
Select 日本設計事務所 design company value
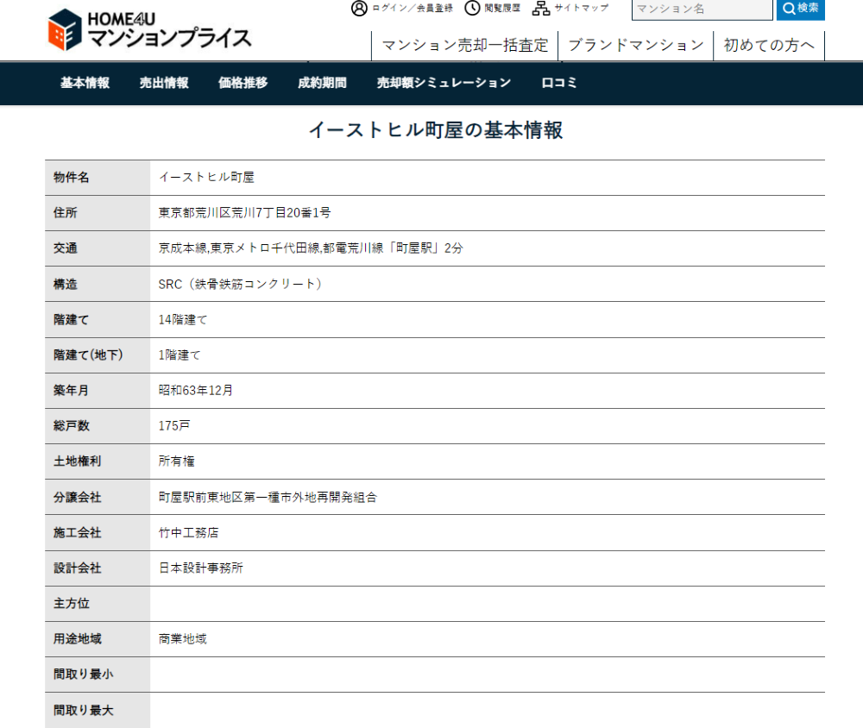(x=201, y=568)
